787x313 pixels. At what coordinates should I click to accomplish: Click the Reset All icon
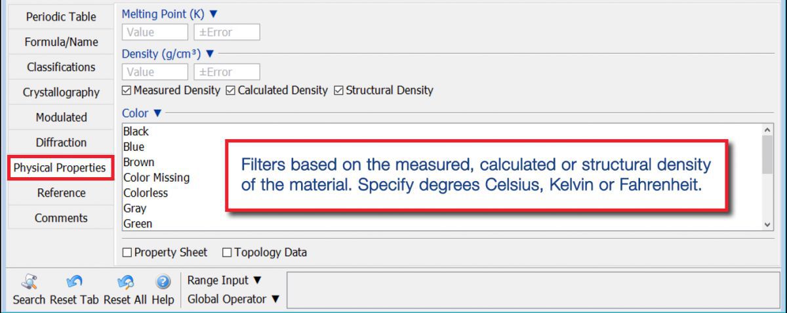point(125,282)
